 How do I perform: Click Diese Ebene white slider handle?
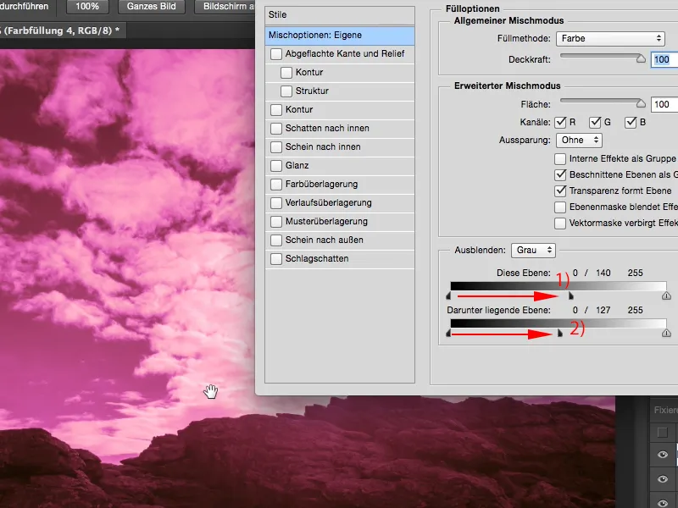tap(666, 295)
